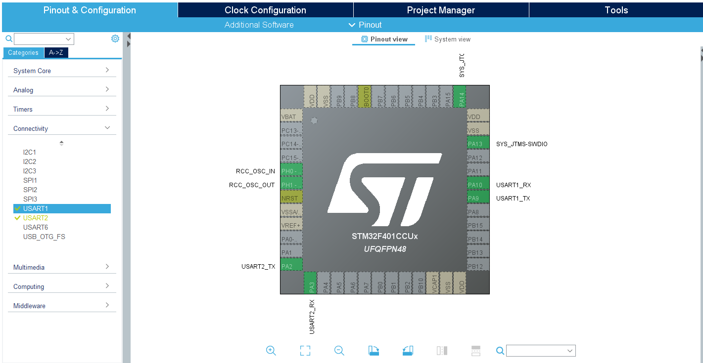The width and height of the screenshot is (703, 363).
Task: Switch to the Clock Configuration tab
Action: pos(265,9)
